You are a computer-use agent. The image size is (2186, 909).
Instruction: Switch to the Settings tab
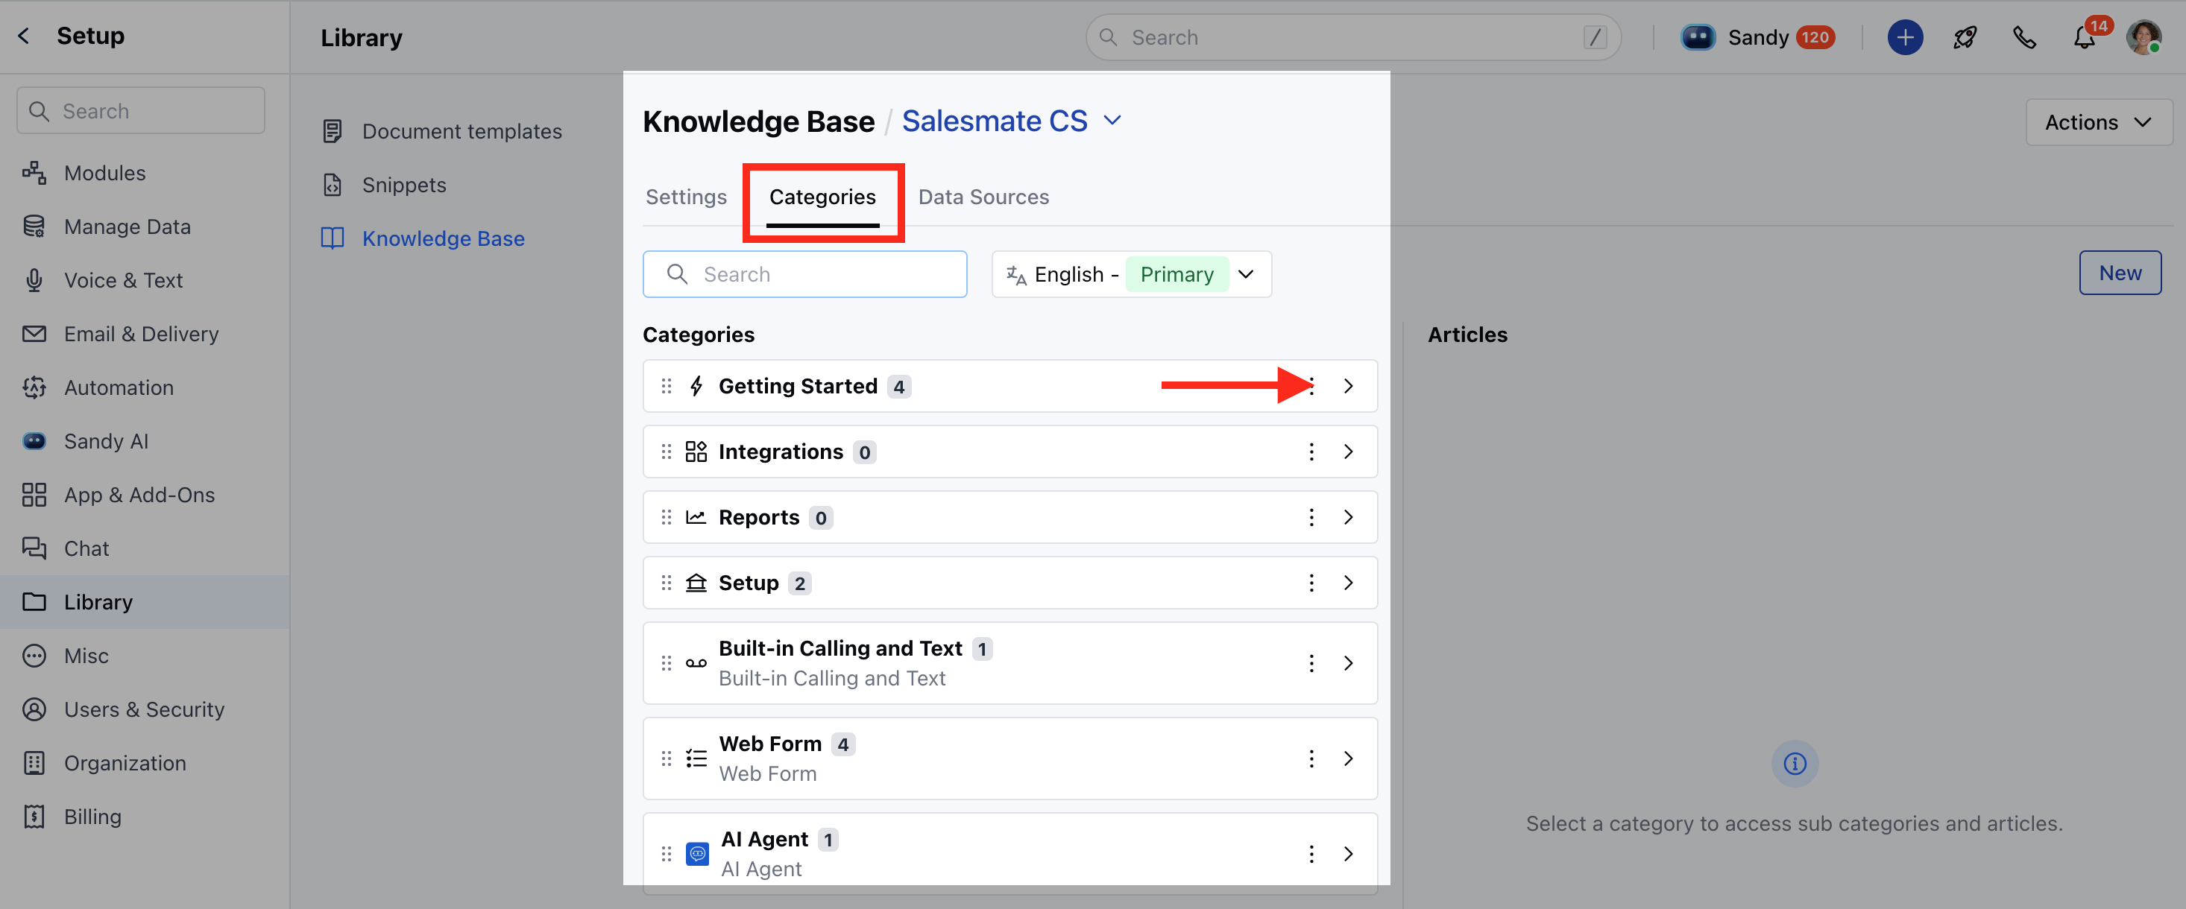coord(686,197)
